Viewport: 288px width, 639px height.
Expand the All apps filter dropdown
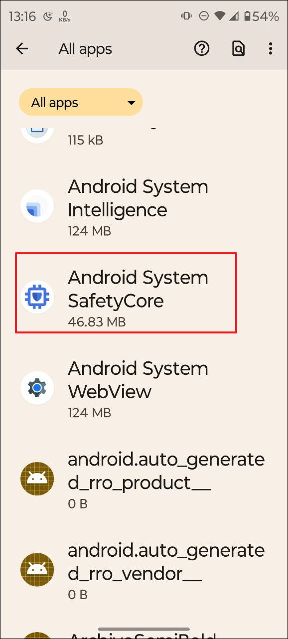pyautogui.click(x=81, y=103)
